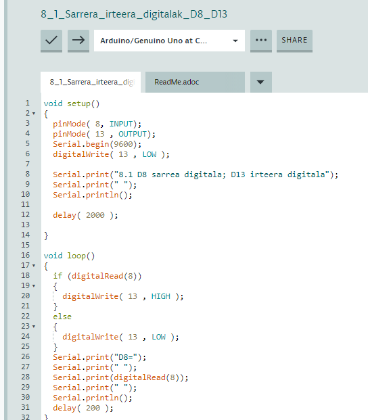This screenshot has width=368, height=420.
Task: Click the sketch title 8_1_Sarrera_irteera_digitalak_D8_D13
Action: point(134,14)
